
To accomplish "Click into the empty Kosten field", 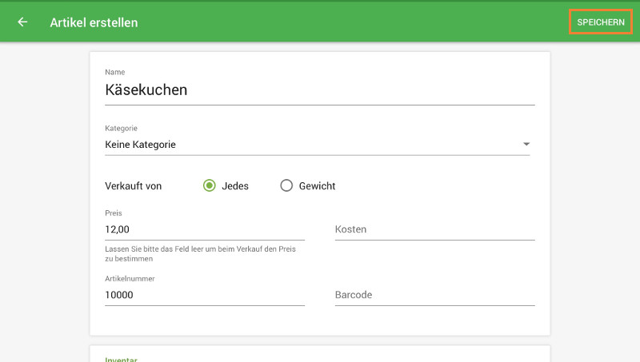I will pos(434,229).
